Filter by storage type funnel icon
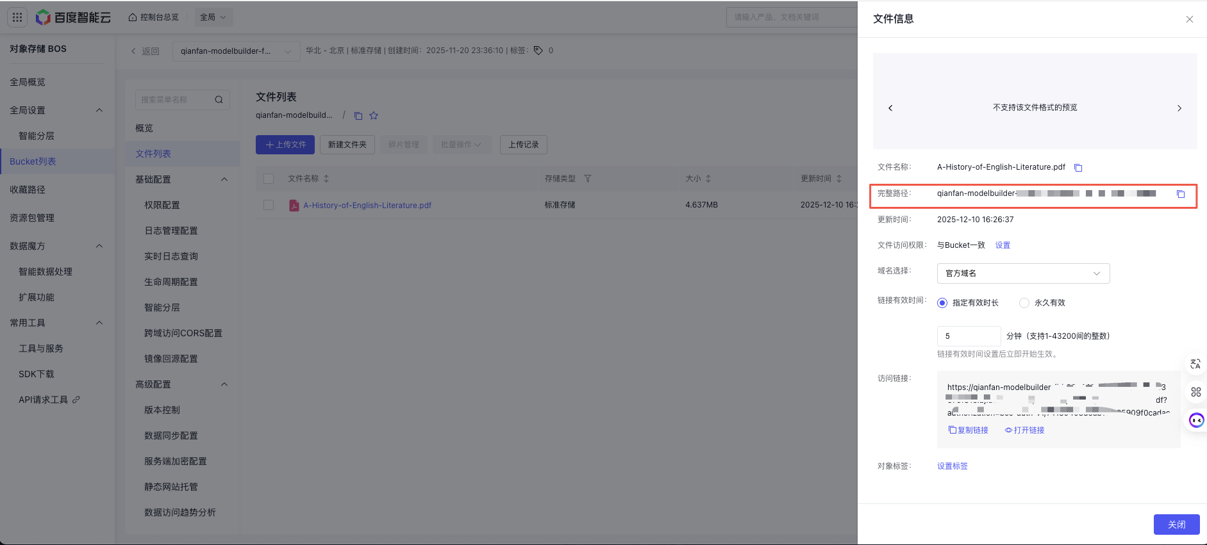The width and height of the screenshot is (1207, 545). 587,179
